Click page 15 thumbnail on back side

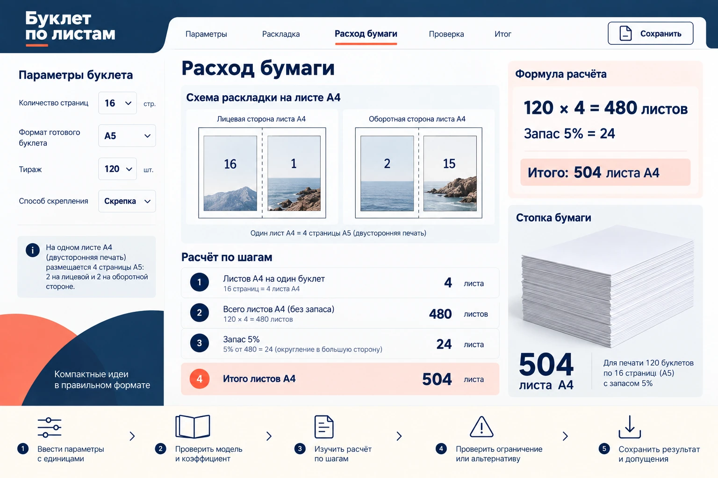click(450, 173)
